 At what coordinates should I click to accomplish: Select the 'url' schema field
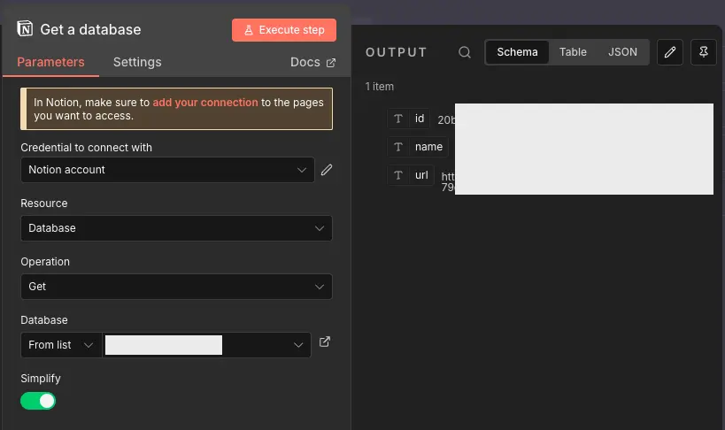(411, 175)
